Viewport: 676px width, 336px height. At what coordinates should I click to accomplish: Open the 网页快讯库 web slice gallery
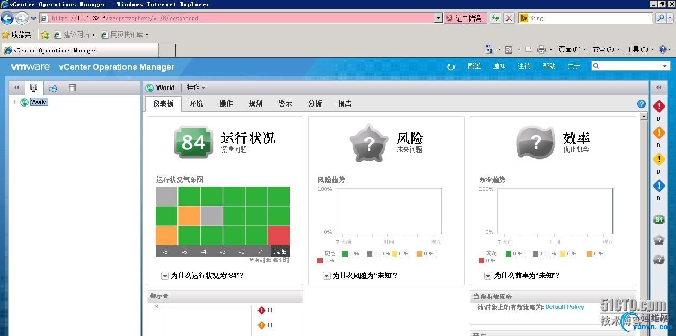click(124, 34)
